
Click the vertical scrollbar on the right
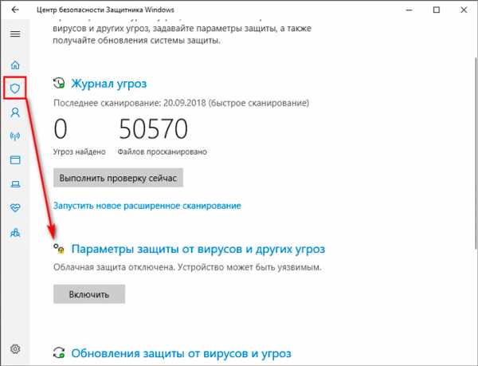click(476, 152)
